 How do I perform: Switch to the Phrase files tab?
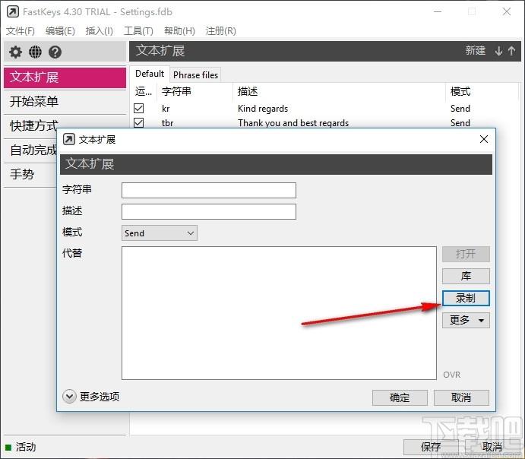(x=195, y=75)
